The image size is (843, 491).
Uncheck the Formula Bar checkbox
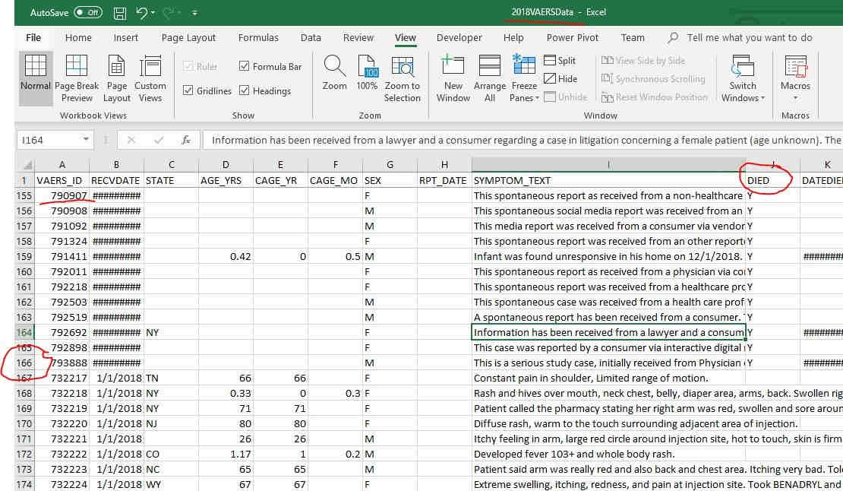[x=244, y=67]
